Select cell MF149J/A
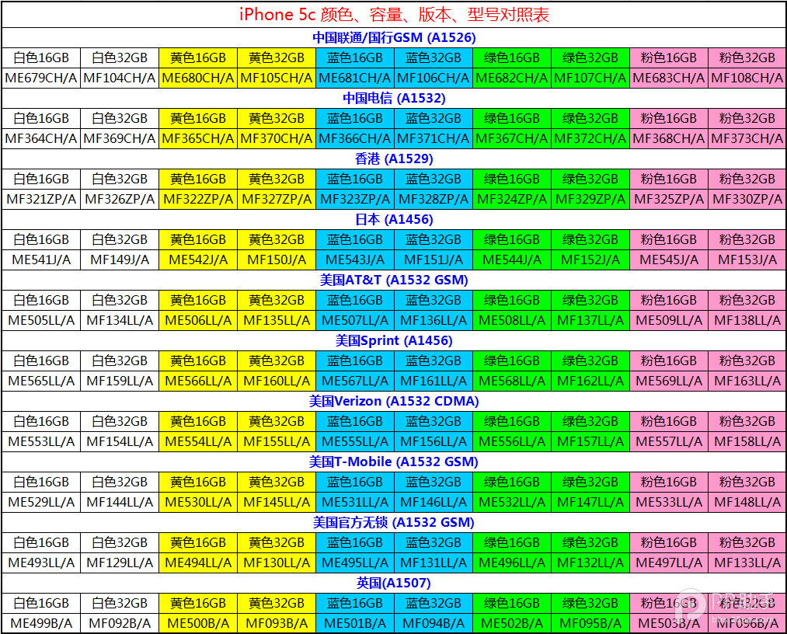 coord(120,260)
